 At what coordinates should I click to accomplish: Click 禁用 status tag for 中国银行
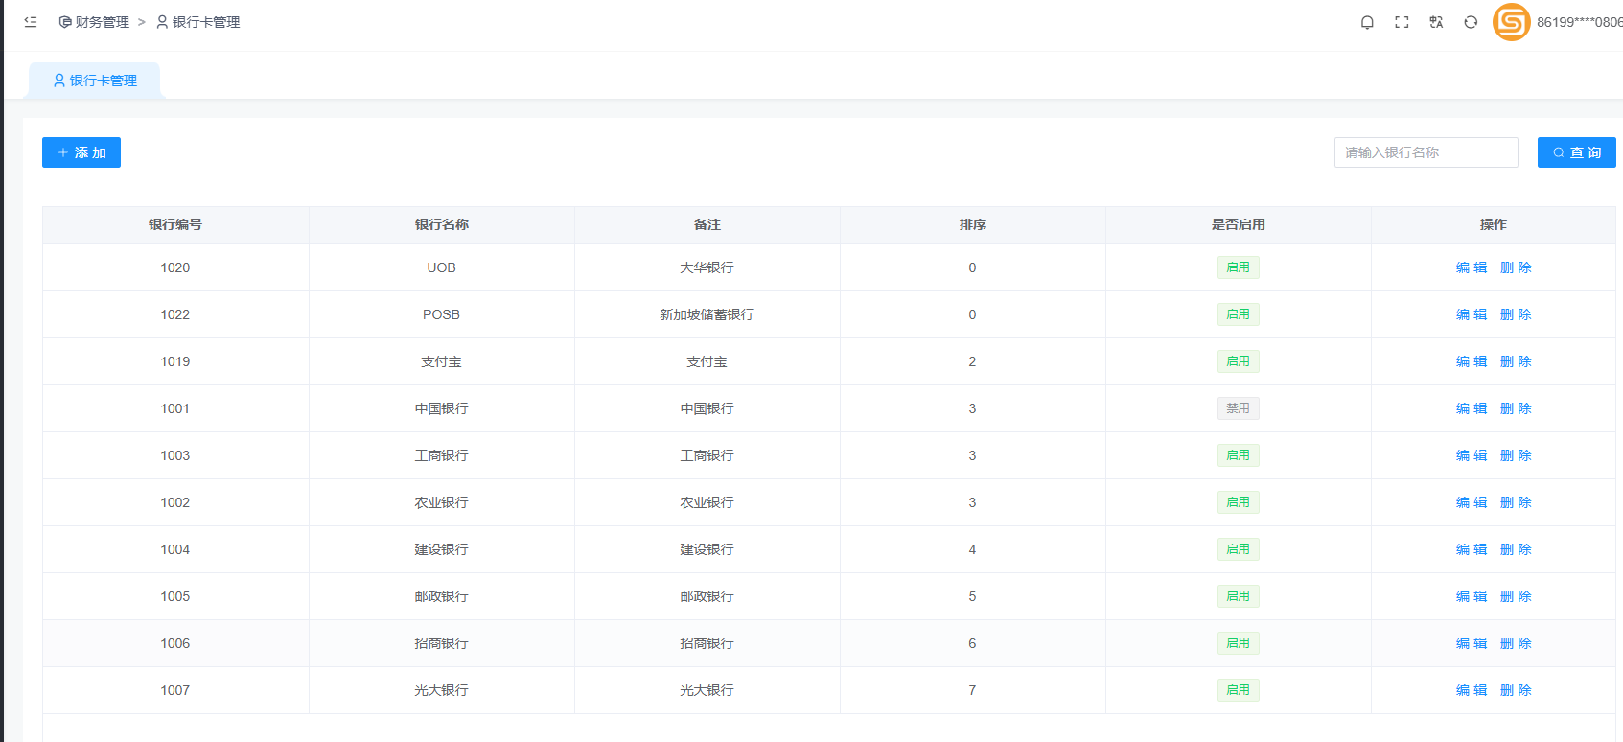[x=1238, y=408]
